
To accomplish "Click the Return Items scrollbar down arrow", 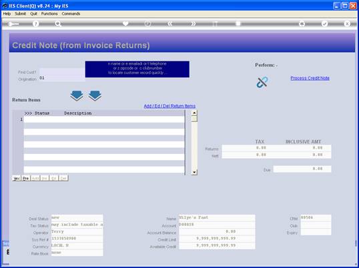I will point(194,173).
